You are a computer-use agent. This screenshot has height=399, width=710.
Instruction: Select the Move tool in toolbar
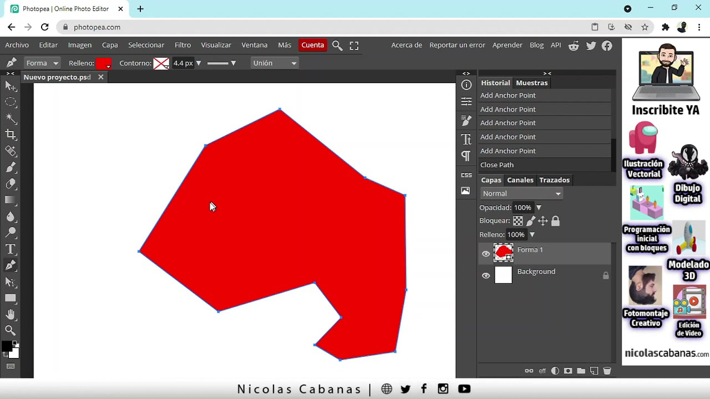pos(11,86)
